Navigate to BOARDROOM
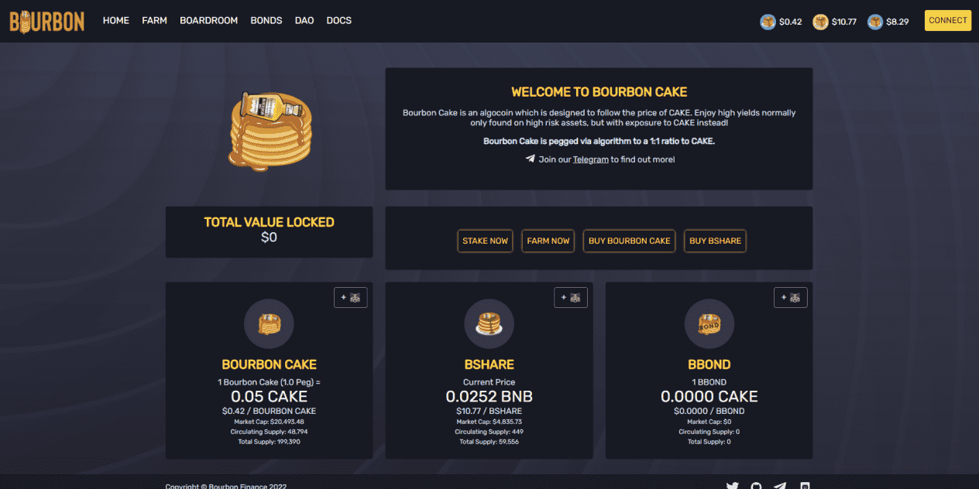The image size is (979, 489). [x=208, y=21]
